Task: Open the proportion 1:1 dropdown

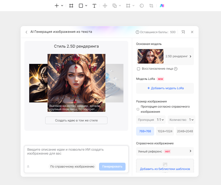Action: pos(151,120)
